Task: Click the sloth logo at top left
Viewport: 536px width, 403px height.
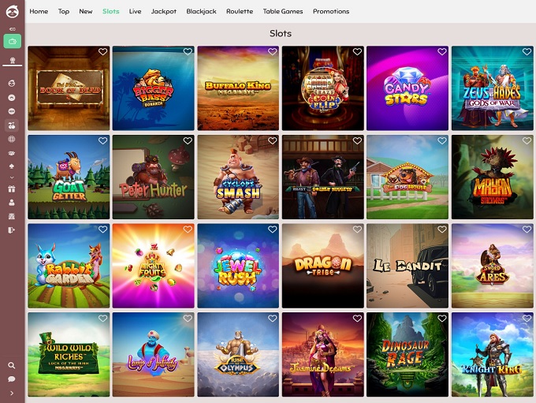Action: (13, 11)
